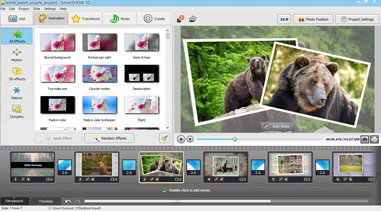
Task: Switch to the Animation tab
Action: (x=51, y=18)
